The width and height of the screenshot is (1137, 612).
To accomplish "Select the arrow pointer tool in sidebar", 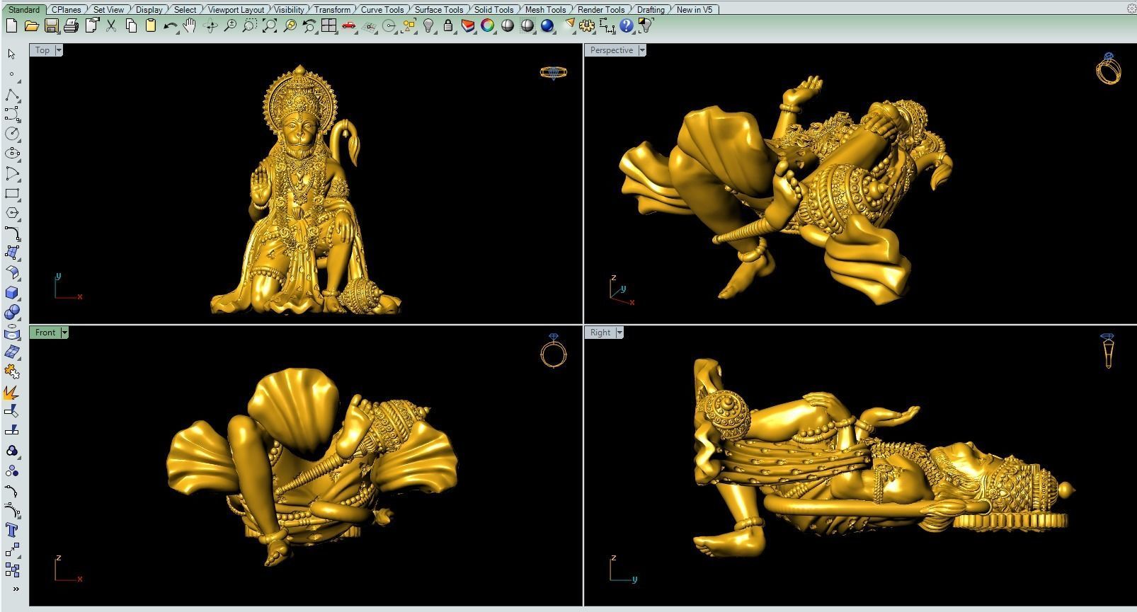I will pos(11,54).
